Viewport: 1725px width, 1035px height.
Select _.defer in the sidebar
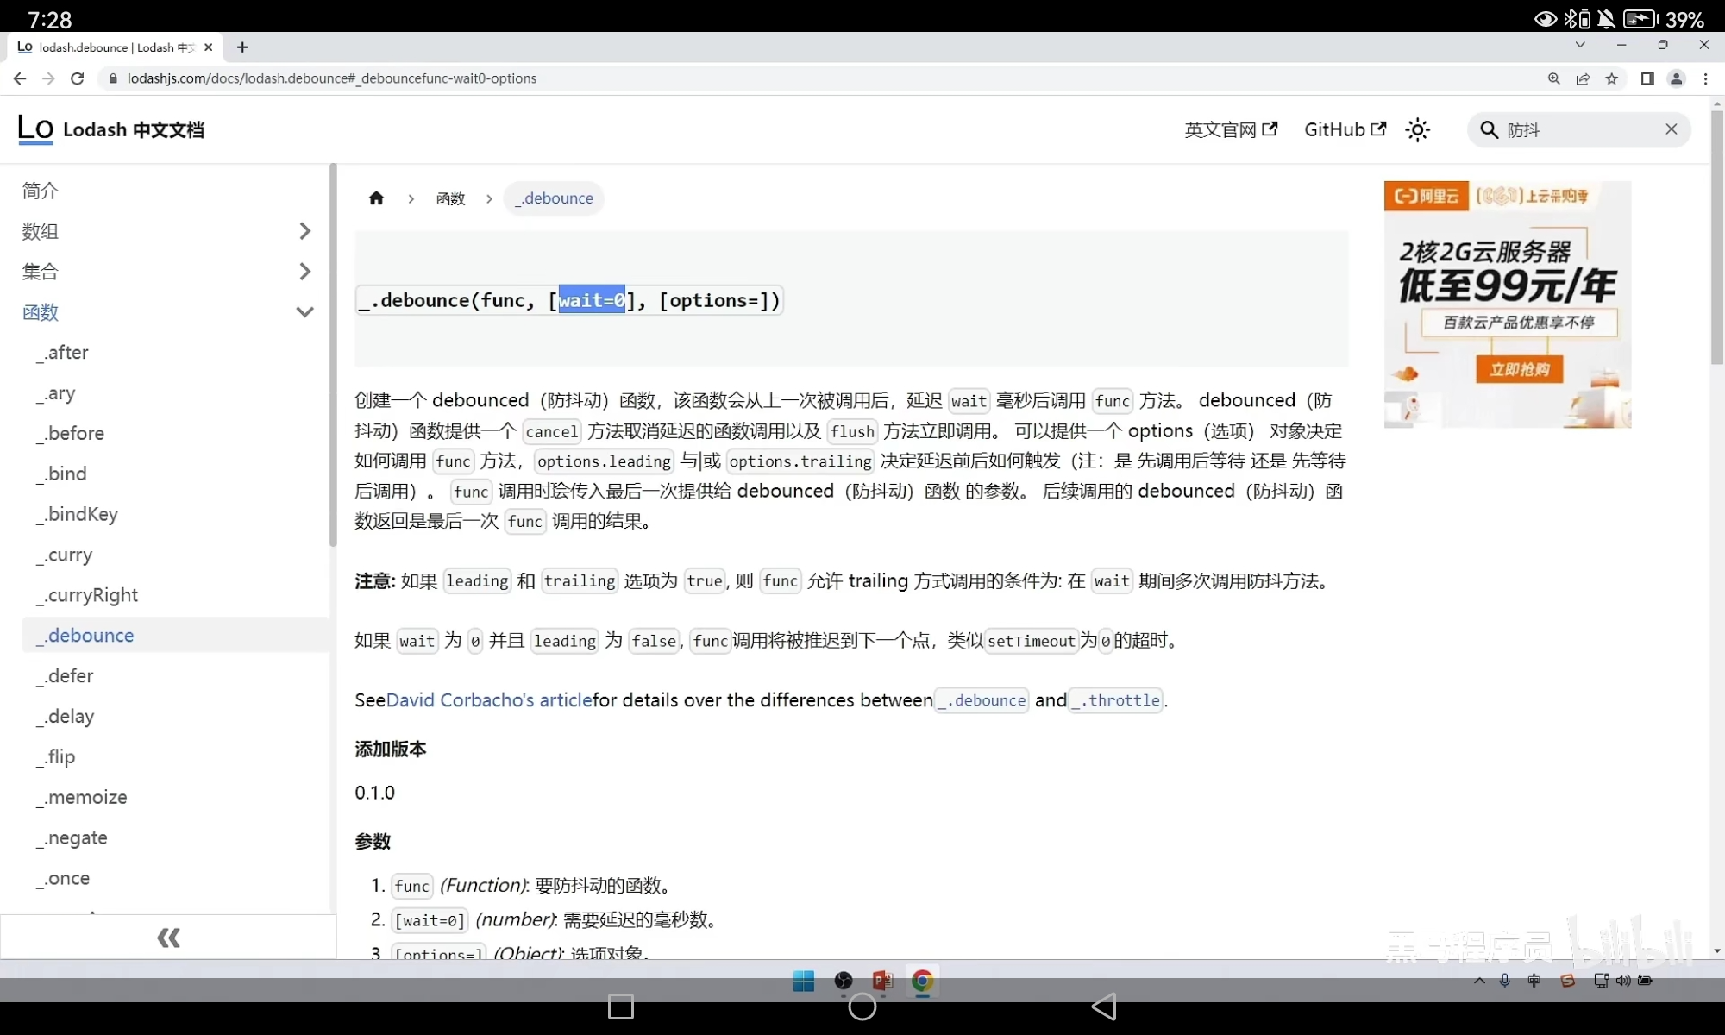click(71, 676)
